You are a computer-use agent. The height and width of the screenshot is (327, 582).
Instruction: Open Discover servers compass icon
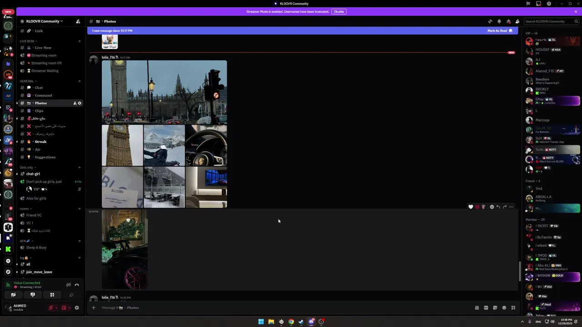point(8,272)
